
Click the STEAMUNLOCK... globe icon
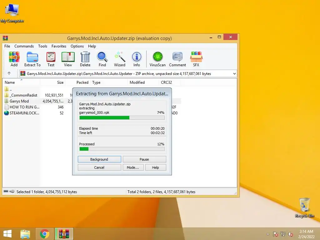(x=6, y=113)
